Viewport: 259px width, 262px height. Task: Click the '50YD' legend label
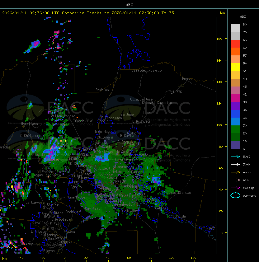coord(247,157)
